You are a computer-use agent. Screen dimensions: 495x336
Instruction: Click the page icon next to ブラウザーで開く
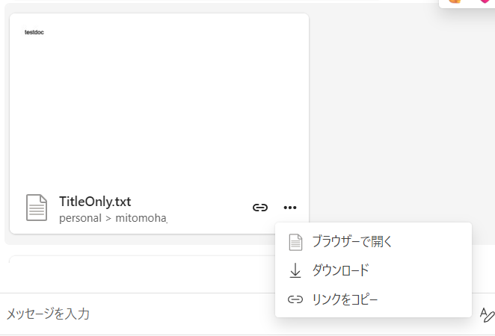pos(295,242)
